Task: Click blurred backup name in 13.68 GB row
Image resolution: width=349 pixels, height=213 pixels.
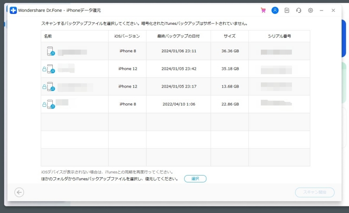Action: pyautogui.click(x=75, y=88)
